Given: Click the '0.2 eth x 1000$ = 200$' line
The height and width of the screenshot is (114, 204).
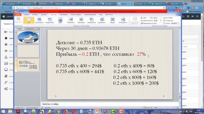Looking at the screenshot, I should pos(136,83).
